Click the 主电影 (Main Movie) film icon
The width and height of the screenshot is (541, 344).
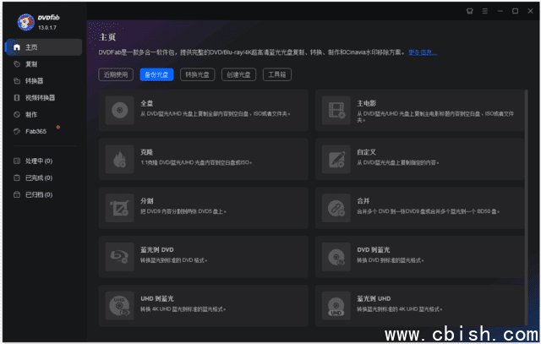click(x=337, y=108)
